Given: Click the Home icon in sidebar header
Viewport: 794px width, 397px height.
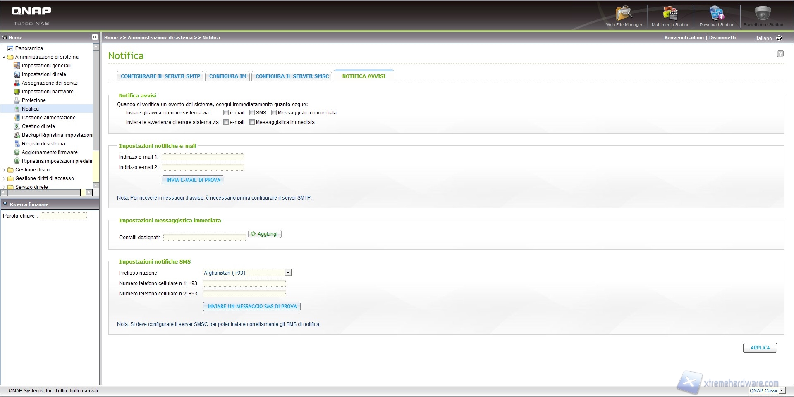Looking at the screenshot, I should click(x=5, y=37).
